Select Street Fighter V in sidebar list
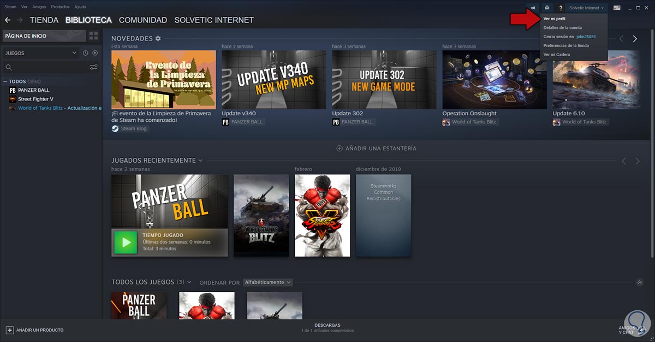655x342 pixels. [35, 99]
